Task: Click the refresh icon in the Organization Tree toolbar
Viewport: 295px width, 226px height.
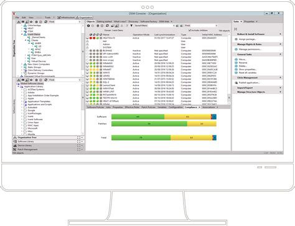Action: click(x=46, y=22)
